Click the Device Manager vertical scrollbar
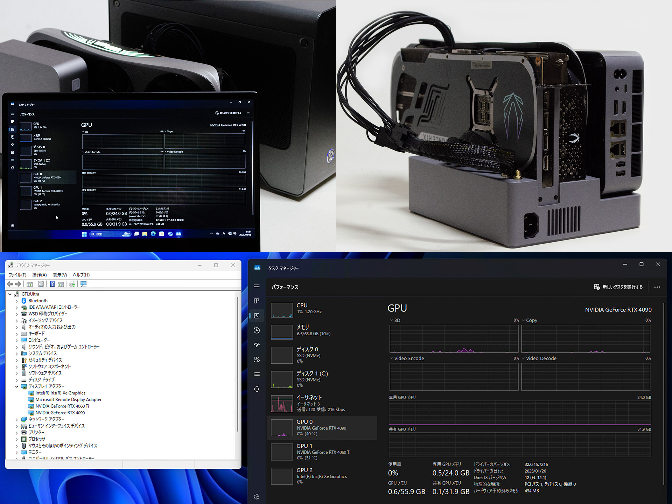672x504 pixels. 238,364
